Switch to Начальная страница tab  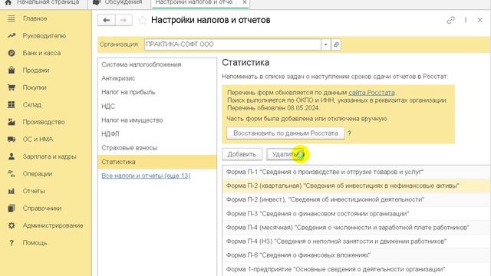(44, 3)
